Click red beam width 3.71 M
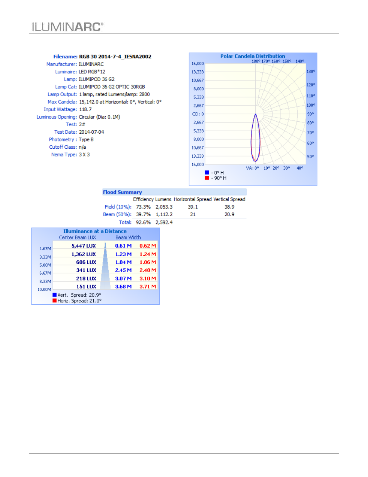368x477 pixels. (x=148, y=287)
